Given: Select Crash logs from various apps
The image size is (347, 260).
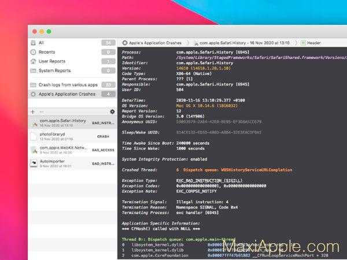Looking at the screenshot, I should click(72, 85).
